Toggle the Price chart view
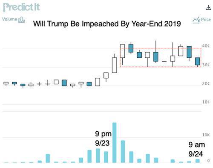Image resolution: width=213 pixels, height=168 pixels. coord(202,20)
